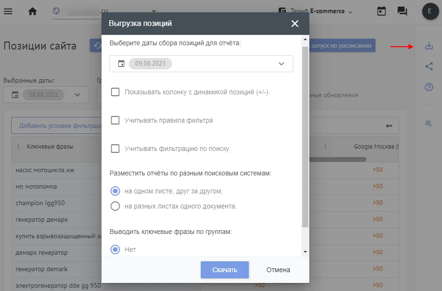The width and height of the screenshot is (442, 291).
Task: Click the table horizontal scrollbar
Action: (338, 159)
